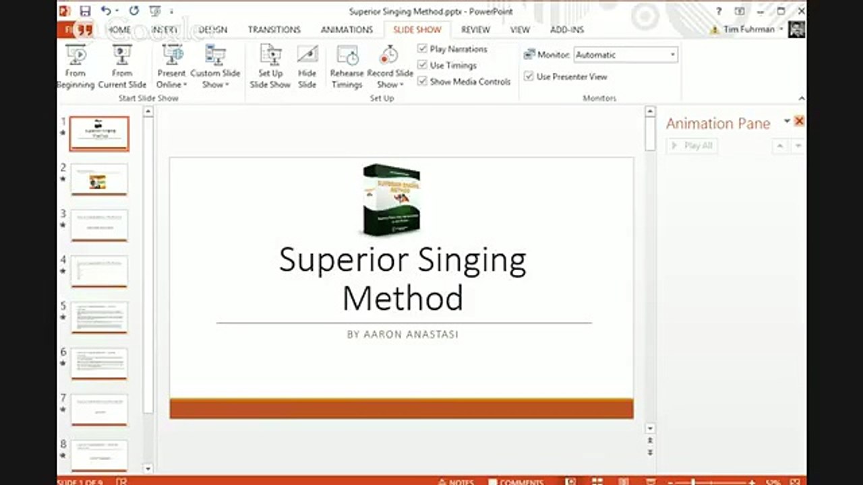Viewport: 863px width, 485px height.
Task: Switch to Reading View in status bar
Action: pos(622,482)
